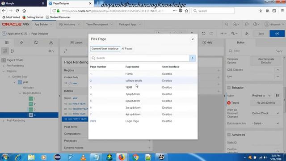
Task: Pick page 3 YEAR
Action: (x=143, y=88)
